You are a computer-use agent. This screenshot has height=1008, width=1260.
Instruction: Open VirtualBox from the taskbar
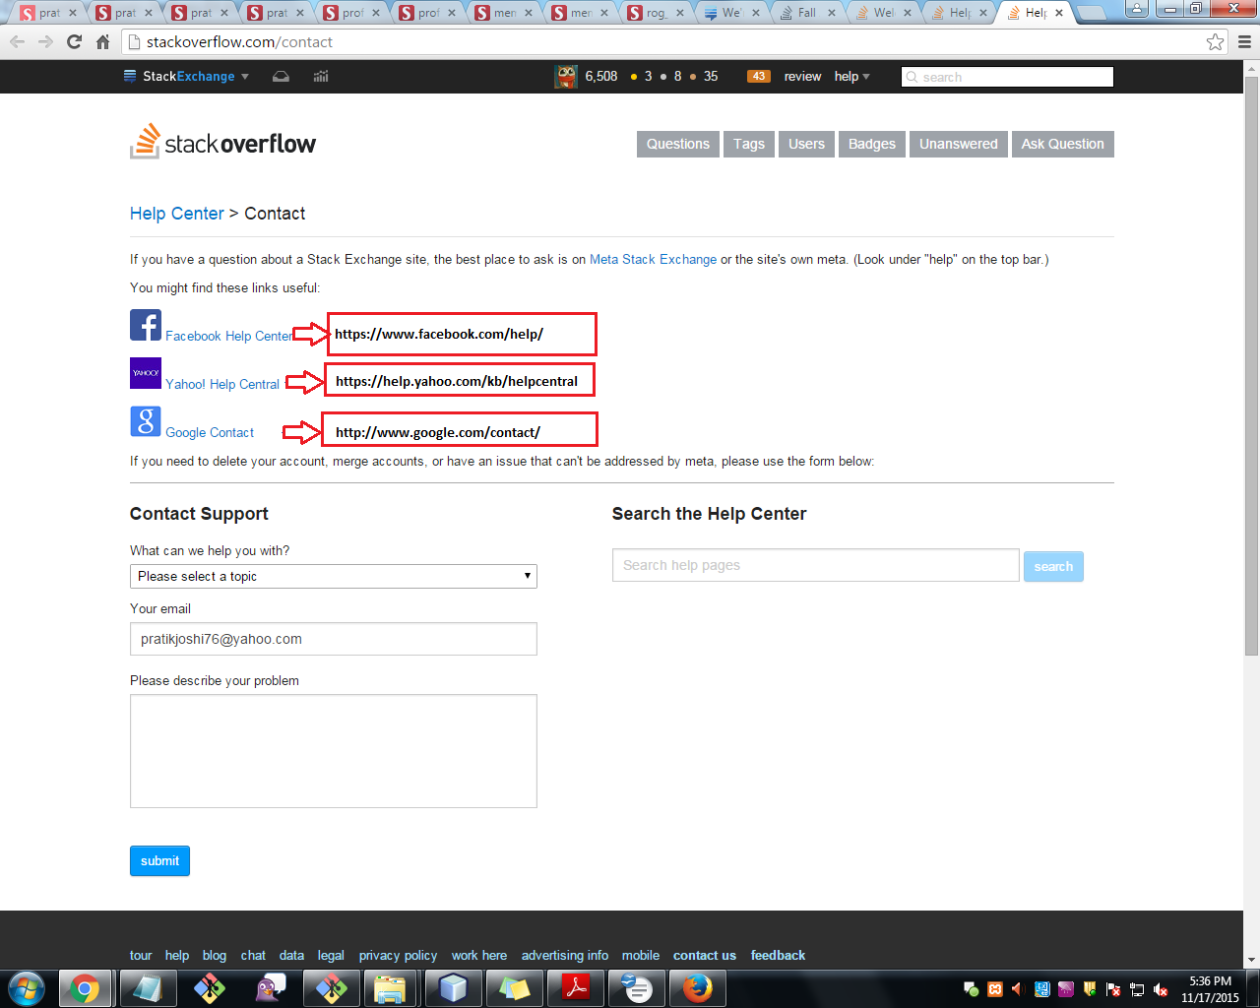[x=452, y=988]
